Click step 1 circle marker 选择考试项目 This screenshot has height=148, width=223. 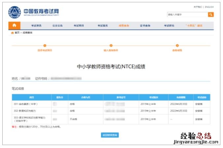point(45,45)
